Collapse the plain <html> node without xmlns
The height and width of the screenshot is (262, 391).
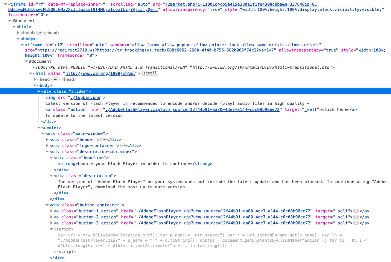pos(14,27)
